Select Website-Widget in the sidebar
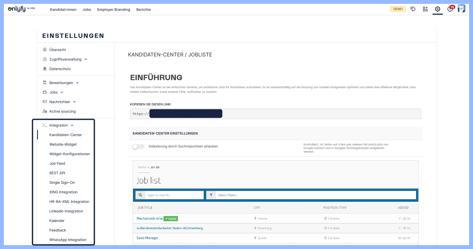This screenshot has width=473, height=249. (63, 144)
